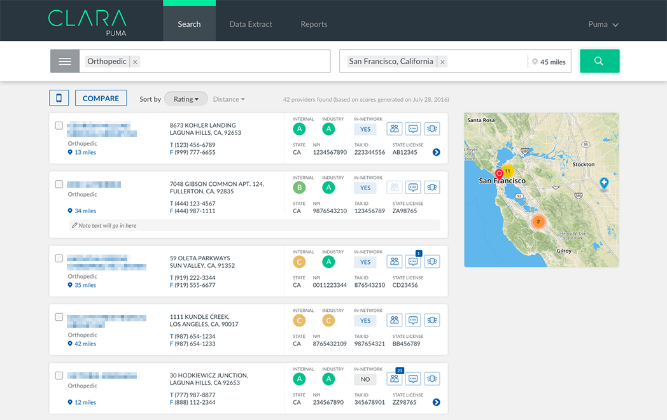The height and width of the screenshot is (420, 667).
Task: Click the blue plus marker near Stockton
Action: click(x=604, y=183)
